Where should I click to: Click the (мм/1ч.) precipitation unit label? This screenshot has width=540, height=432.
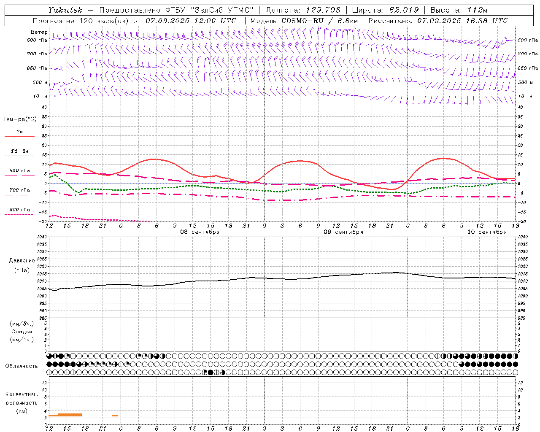pyautogui.click(x=22, y=340)
